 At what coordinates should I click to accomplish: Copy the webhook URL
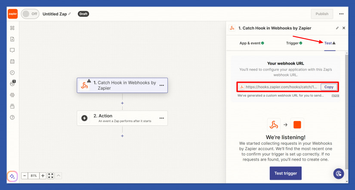(329, 87)
